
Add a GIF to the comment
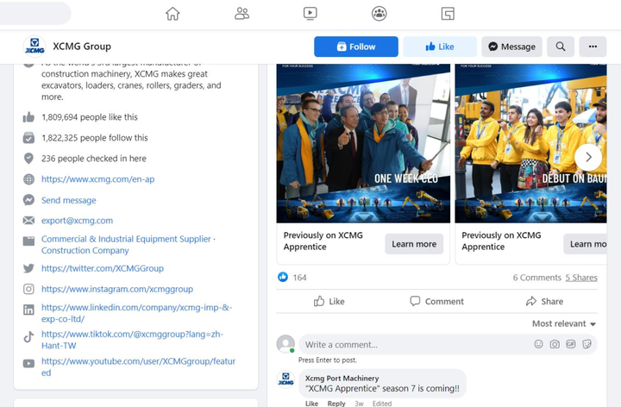click(x=571, y=344)
